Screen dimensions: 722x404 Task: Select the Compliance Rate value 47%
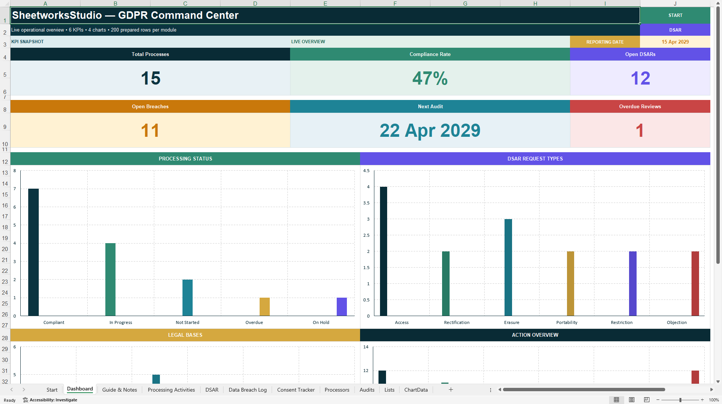[x=430, y=78]
